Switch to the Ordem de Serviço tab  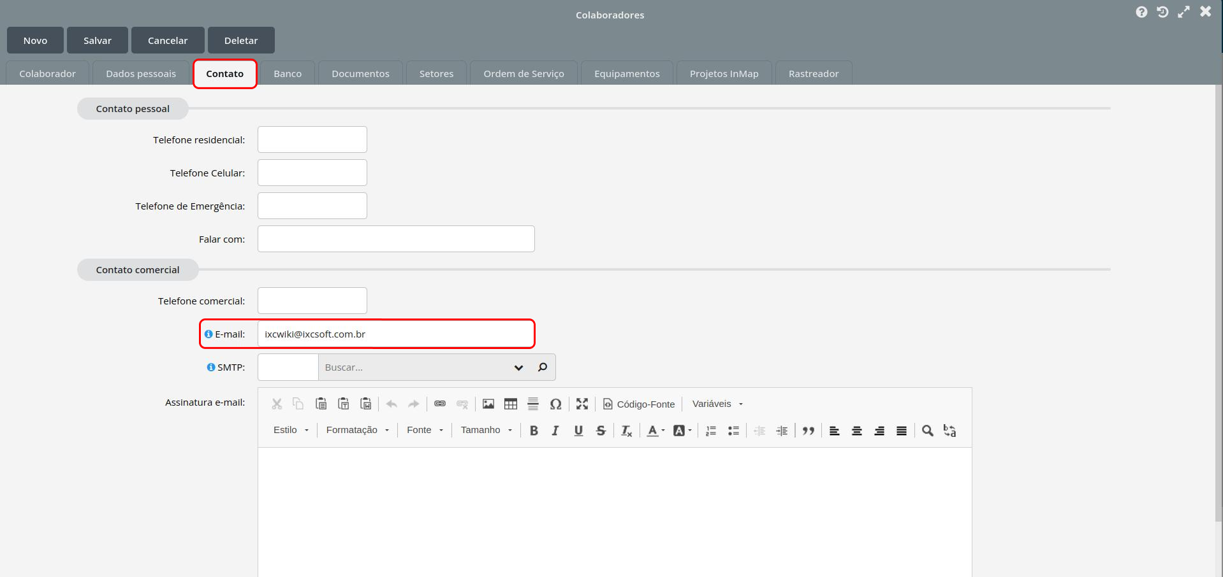524,73
